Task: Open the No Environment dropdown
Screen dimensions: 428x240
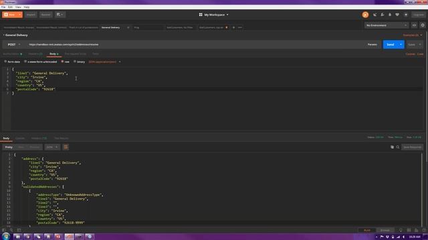Action: click(x=387, y=25)
